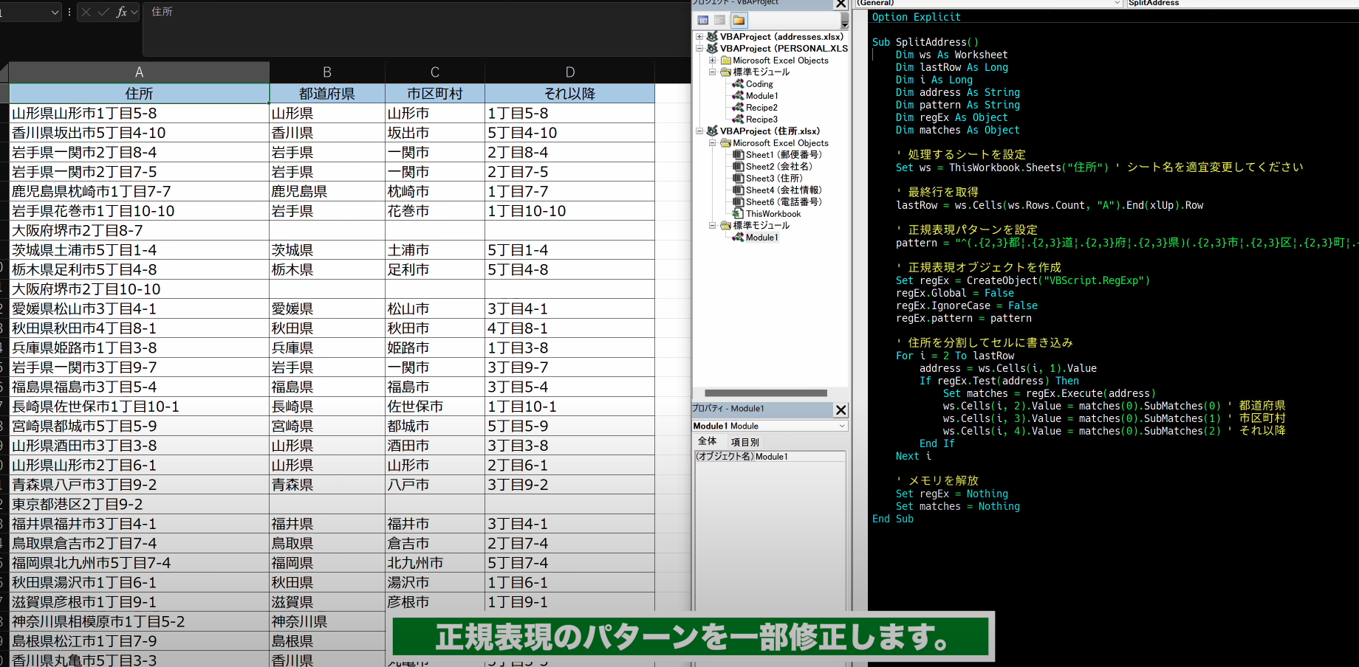The height and width of the screenshot is (667, 1359).
Task: Close the Properties pane
Action: tap(841, 409)
